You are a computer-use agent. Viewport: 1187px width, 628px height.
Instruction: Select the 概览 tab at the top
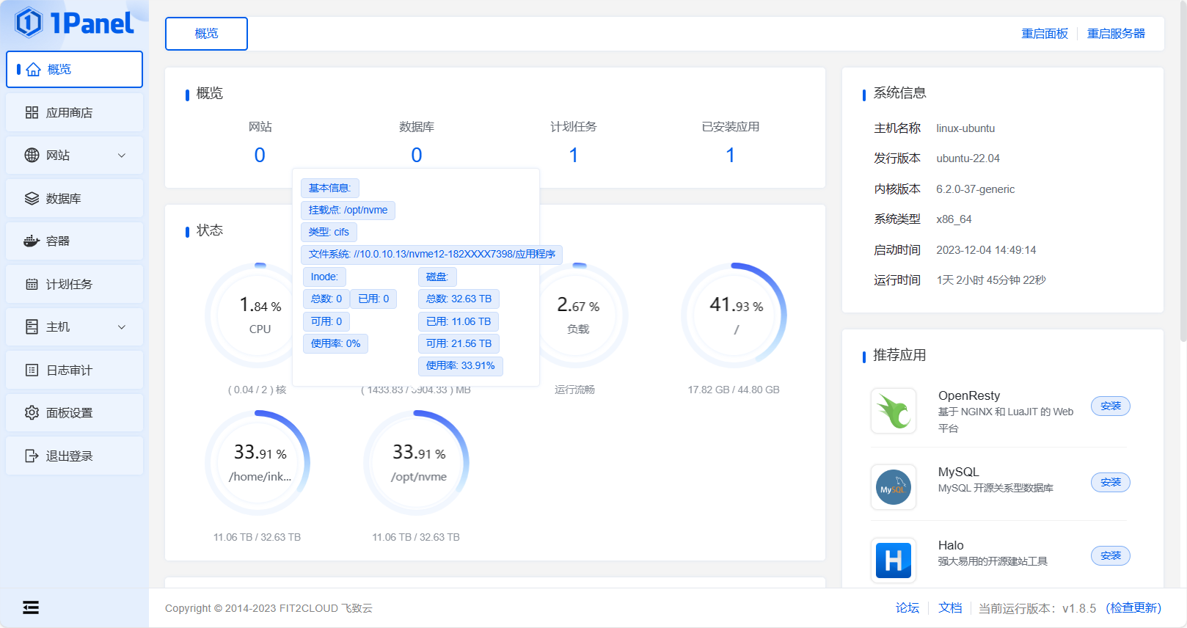pyautogui.click(x=206, y=34)
